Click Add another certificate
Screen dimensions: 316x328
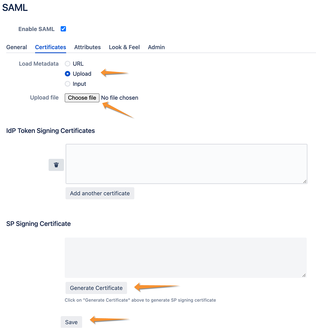pyautogui.click(x=100, y=193)
